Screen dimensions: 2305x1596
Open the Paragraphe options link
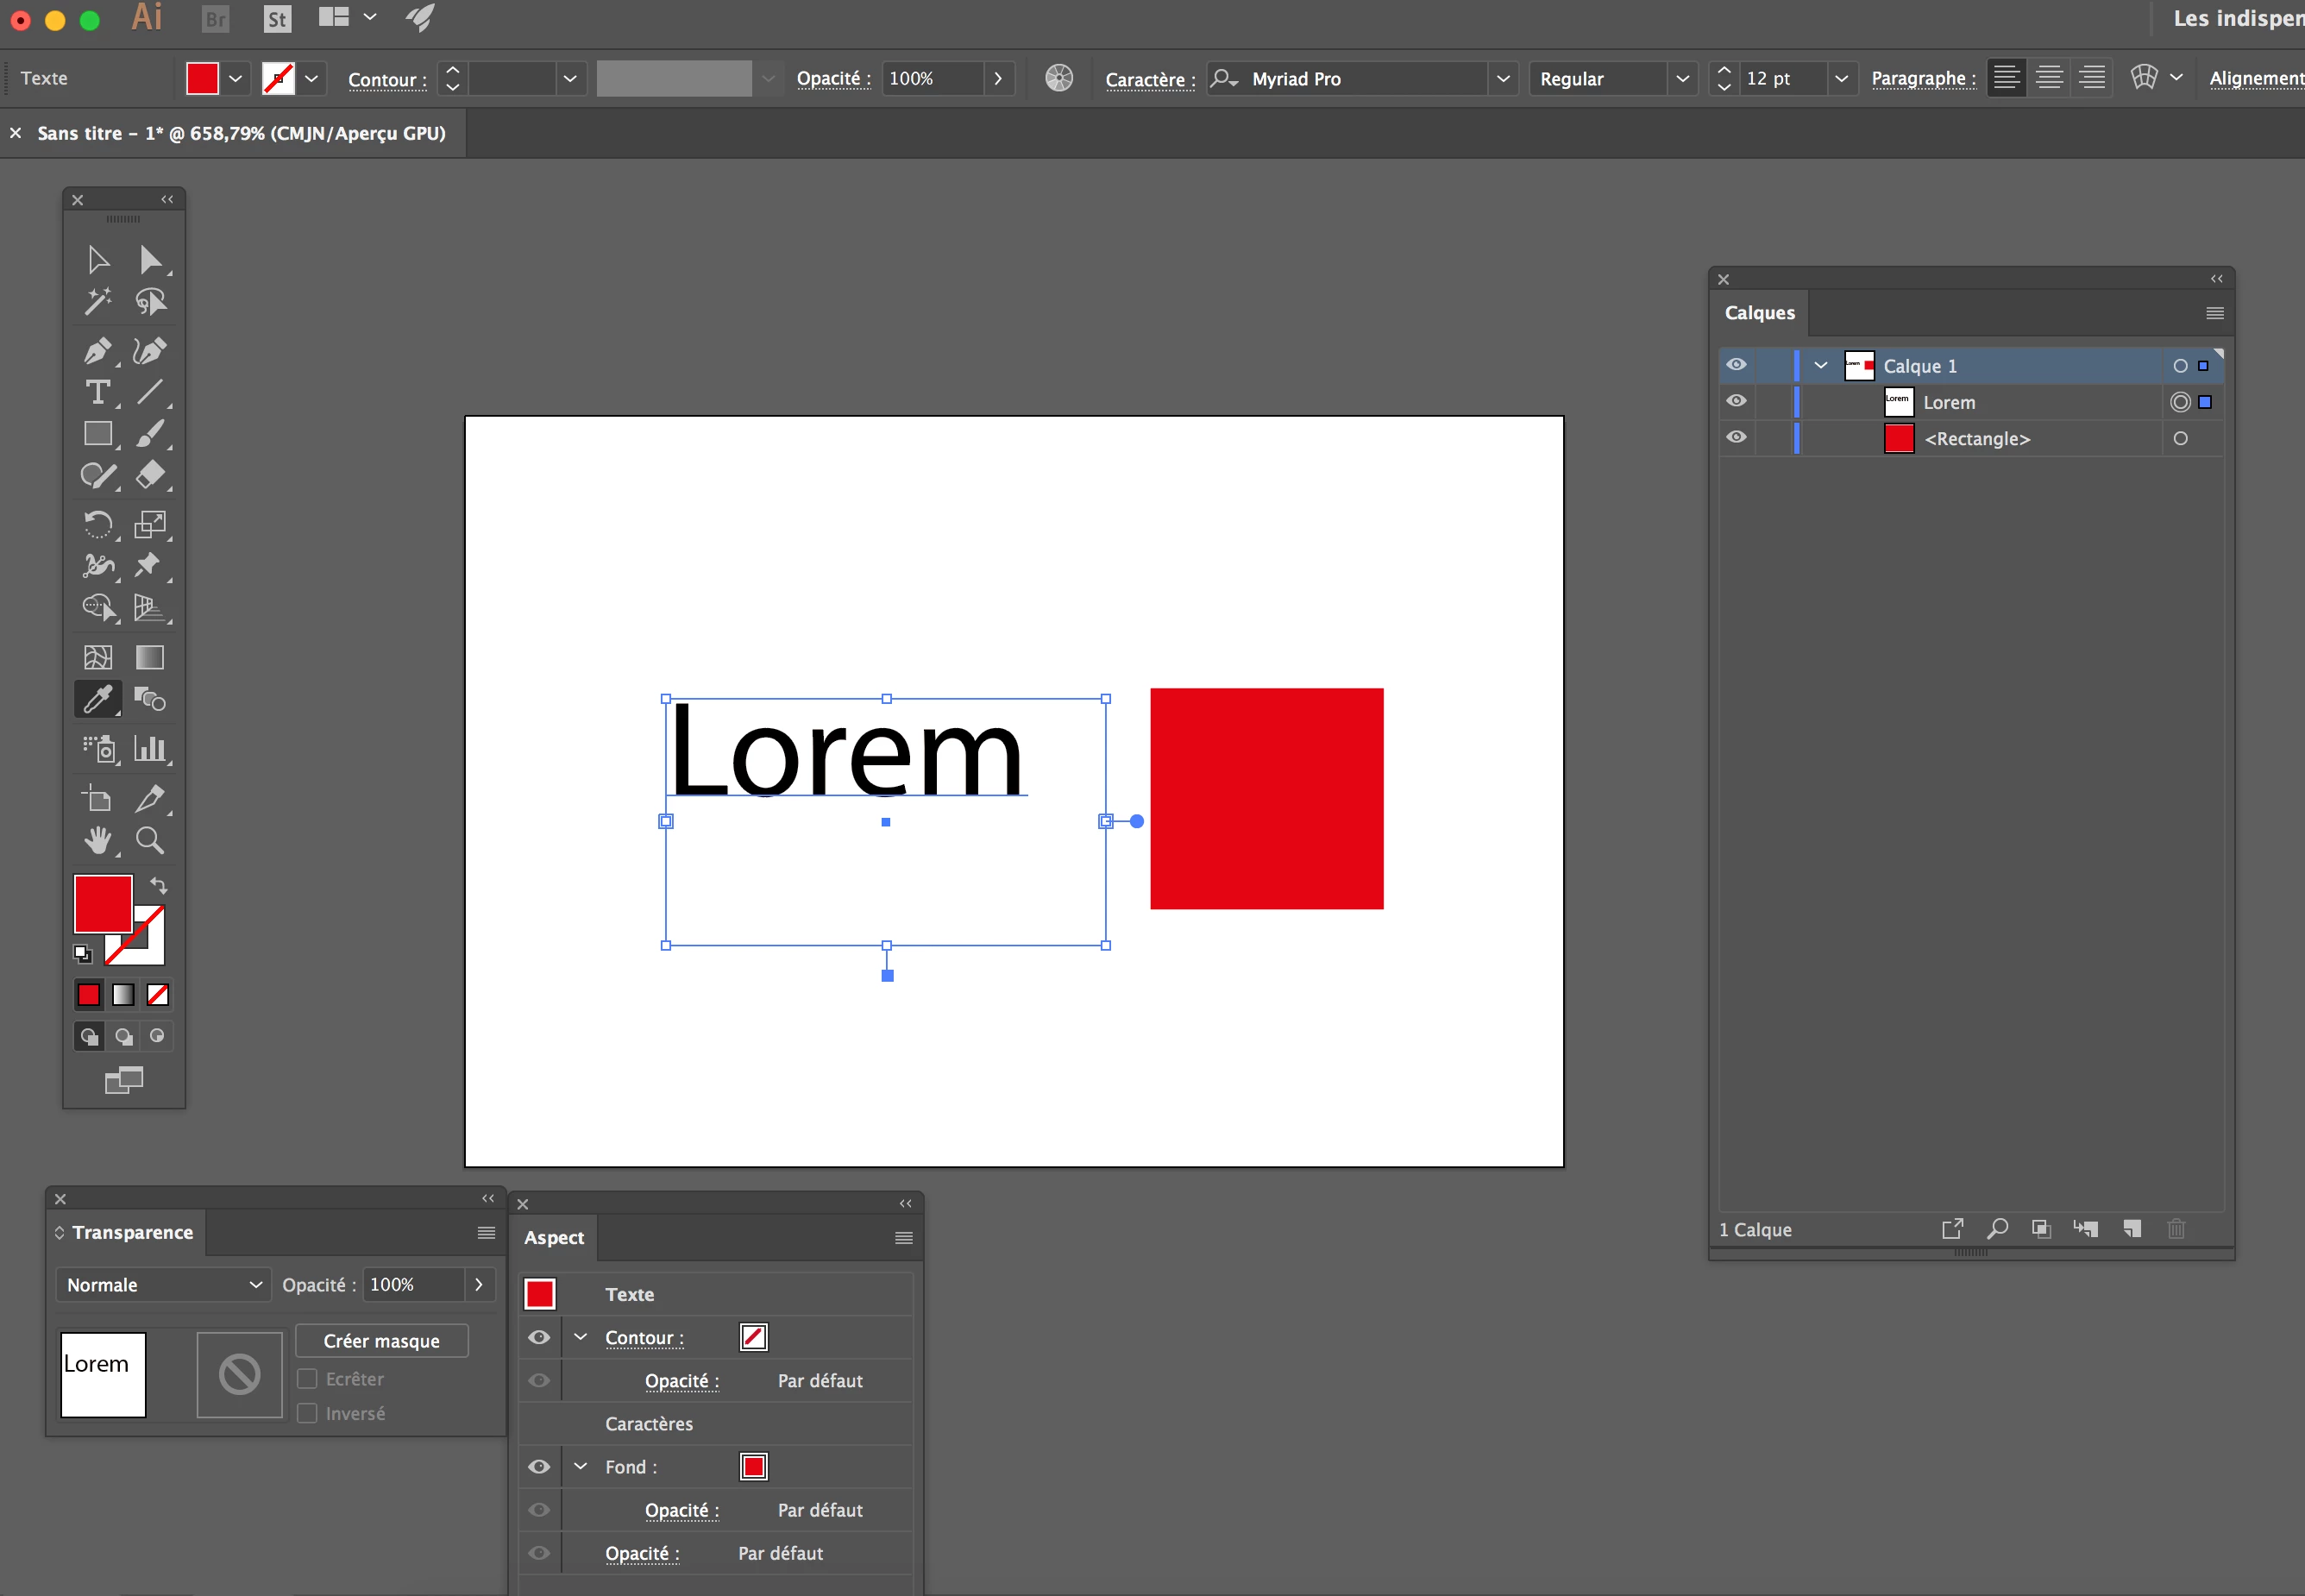pos(1922,79)
